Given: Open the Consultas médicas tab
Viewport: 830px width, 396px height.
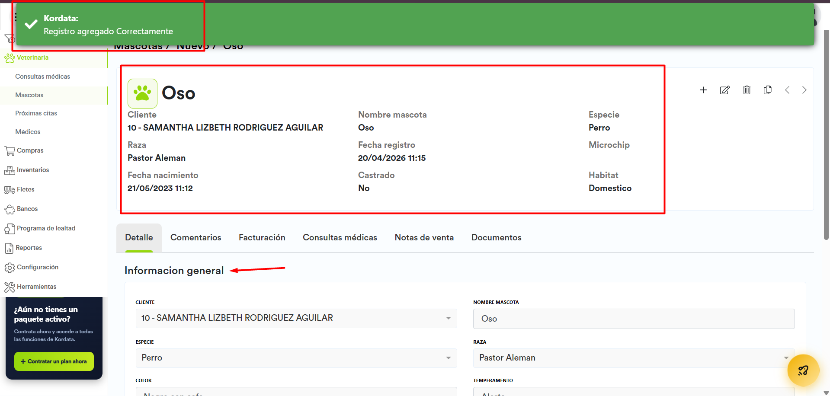Looking at the screenshot, I should pyautogui.click(x=340, y=237).
